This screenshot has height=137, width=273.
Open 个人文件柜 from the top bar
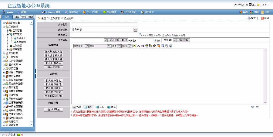pos(90,12)
